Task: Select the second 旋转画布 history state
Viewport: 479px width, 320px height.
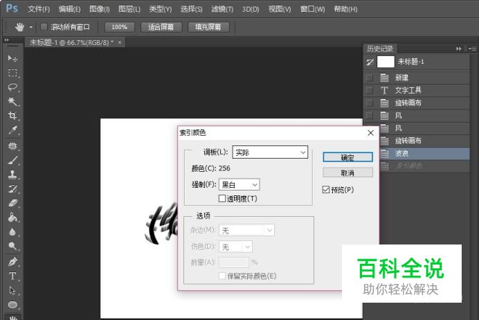Action: 424,141
